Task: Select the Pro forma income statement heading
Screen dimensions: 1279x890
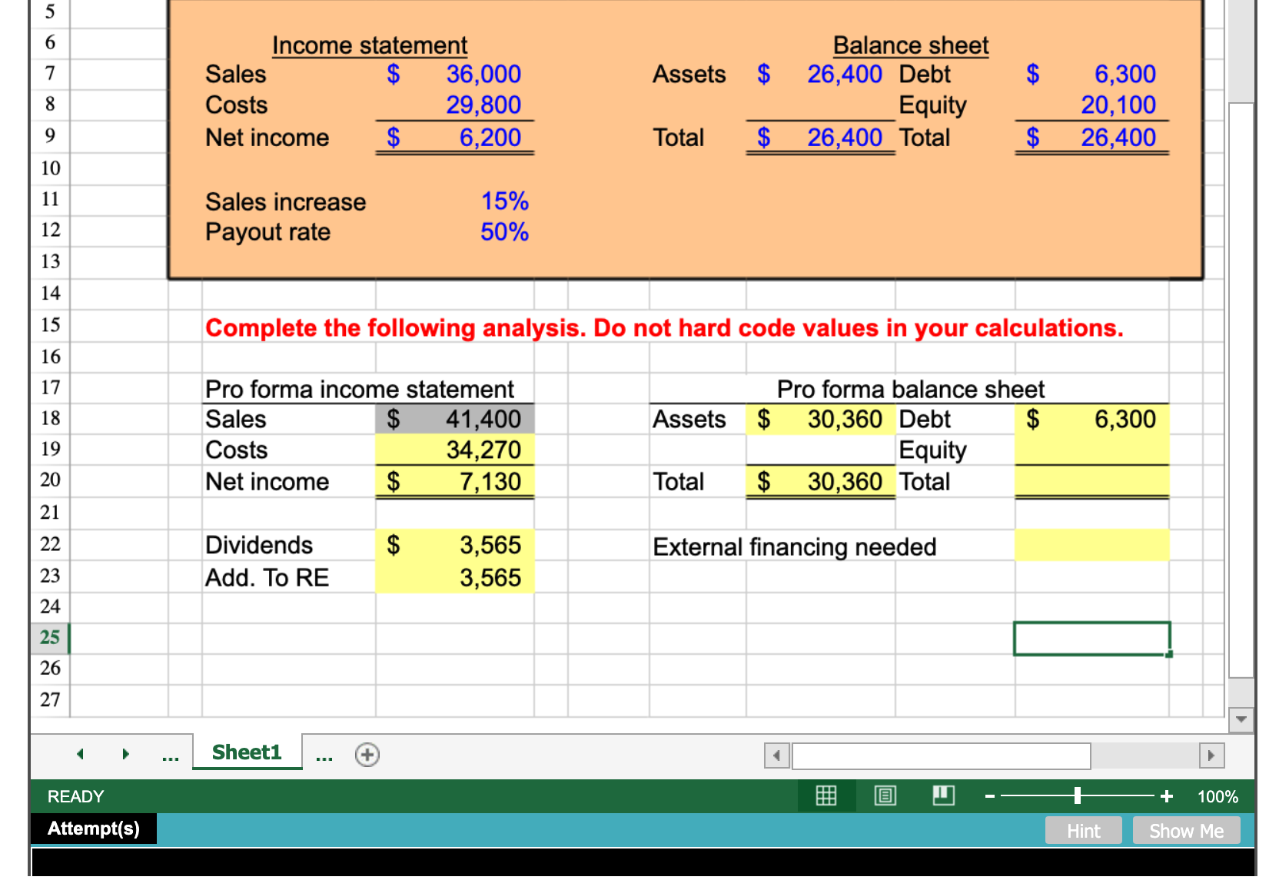Action: click(360, 389)
